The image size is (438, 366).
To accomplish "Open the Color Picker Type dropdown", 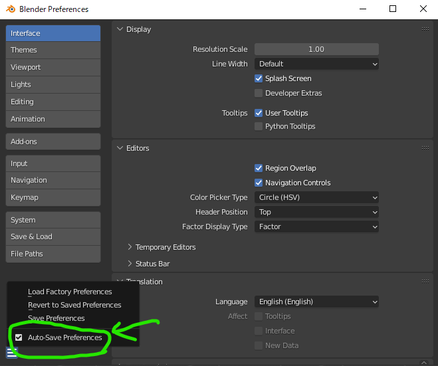I will 316,197.
